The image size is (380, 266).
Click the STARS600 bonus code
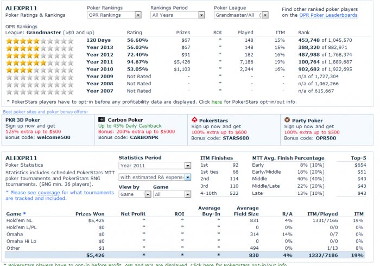pos(236,138)
